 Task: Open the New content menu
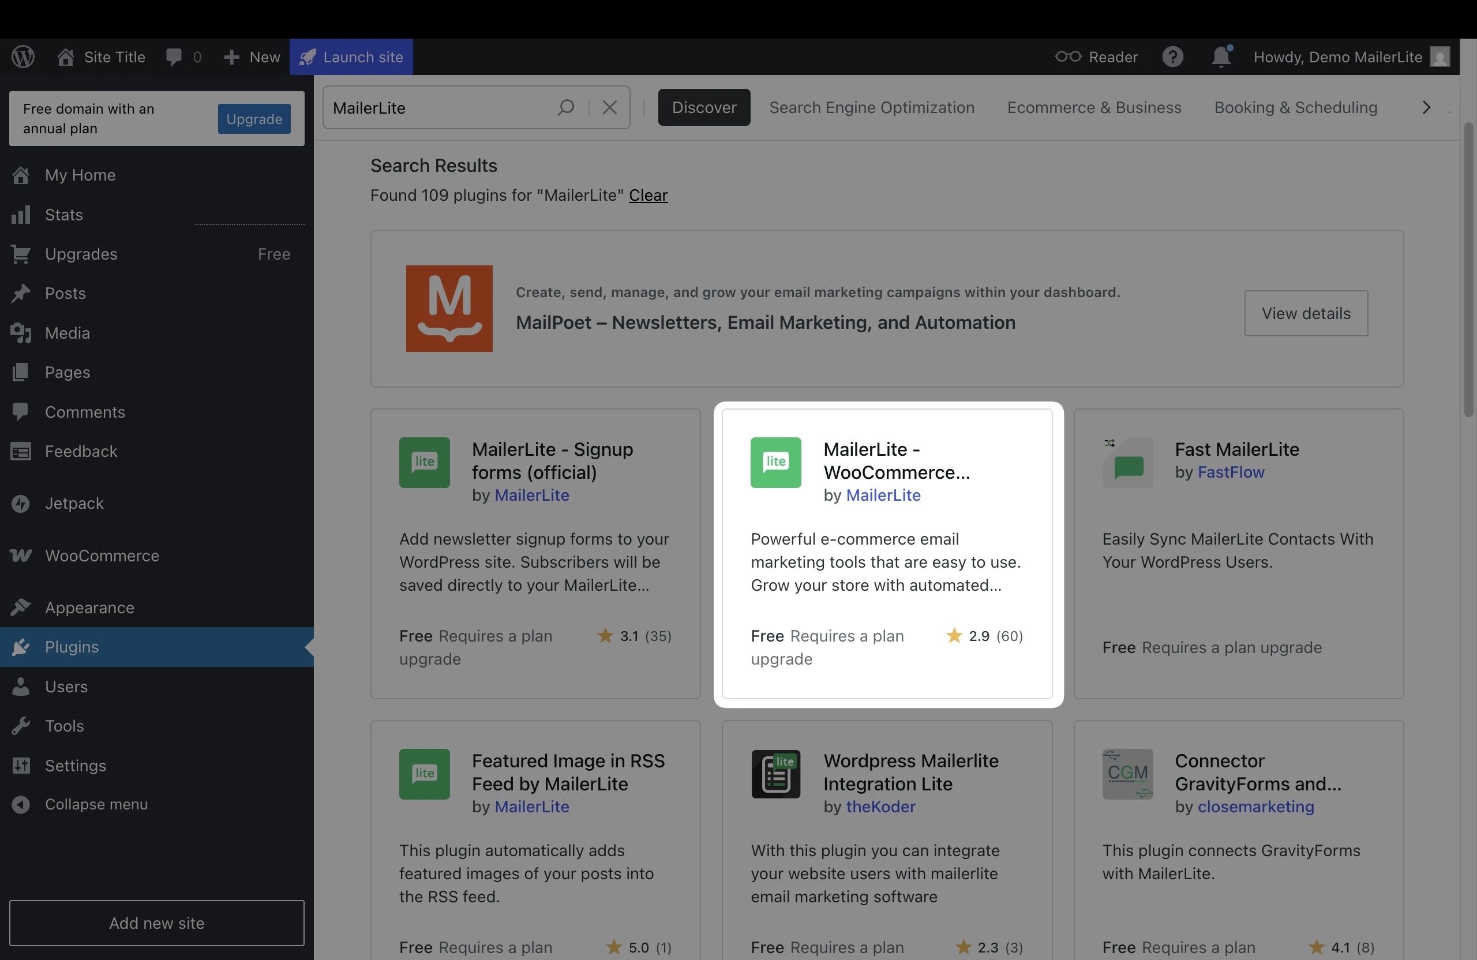click(252, 57)
